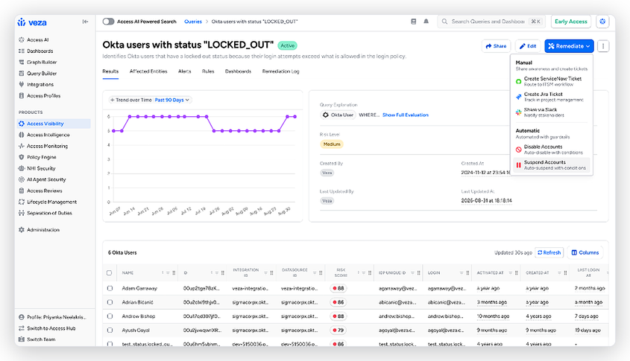This screenshot has height=361, width=630.
Task: Open the Remediate dropdown button
Action: [569, 46]
